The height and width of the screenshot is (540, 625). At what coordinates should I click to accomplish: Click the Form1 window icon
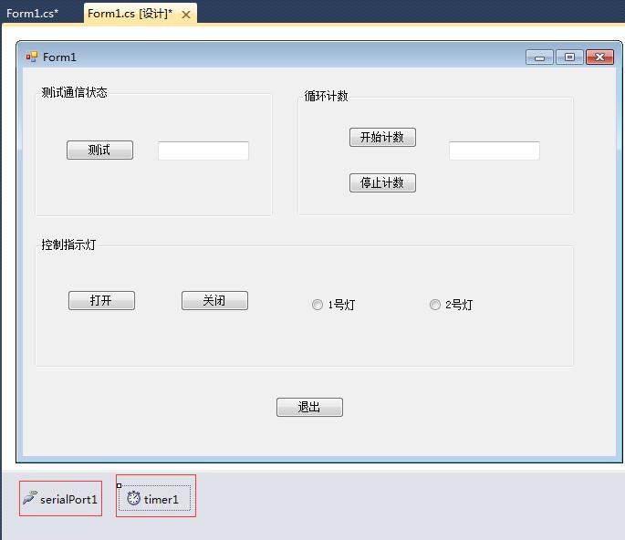[32, 57]
